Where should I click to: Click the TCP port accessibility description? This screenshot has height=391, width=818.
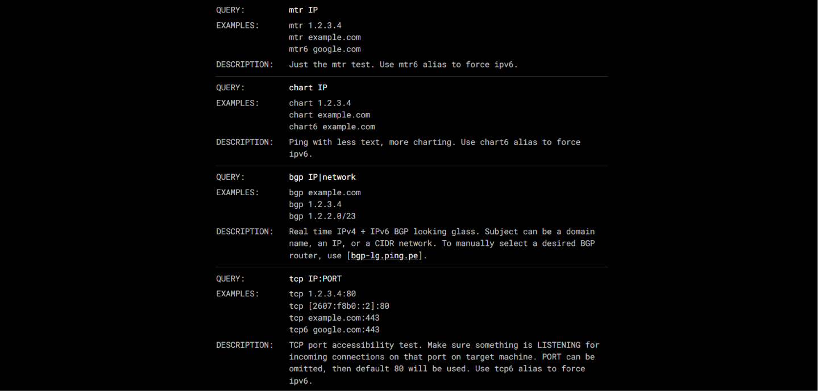point(444,363)
